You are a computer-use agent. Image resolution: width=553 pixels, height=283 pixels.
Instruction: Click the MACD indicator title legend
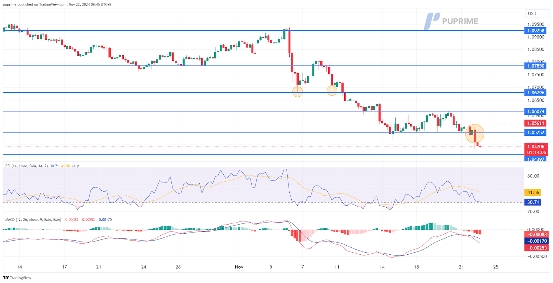click(33, 220)
